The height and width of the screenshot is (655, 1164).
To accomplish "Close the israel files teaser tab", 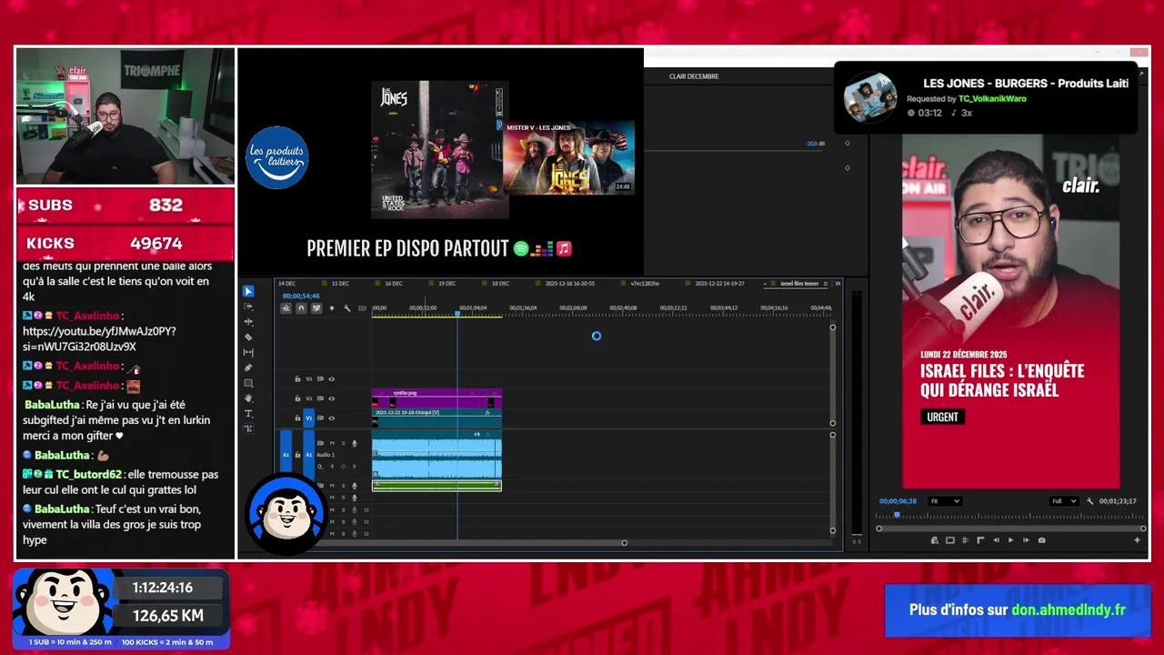I will tap(766, 284).
